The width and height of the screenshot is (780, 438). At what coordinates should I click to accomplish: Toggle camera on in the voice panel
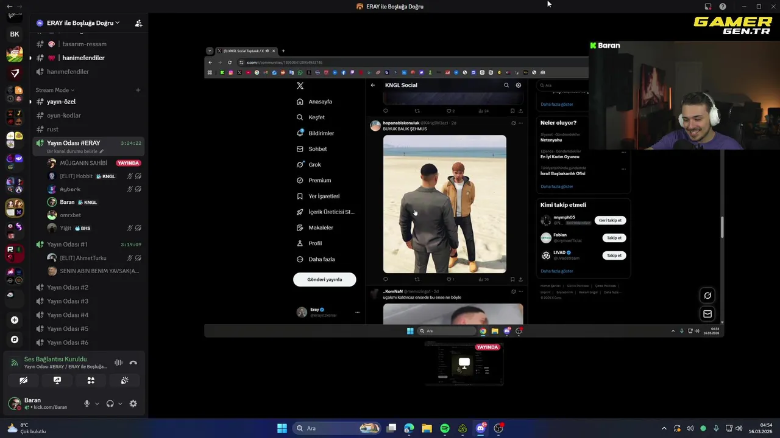(23, 380)
